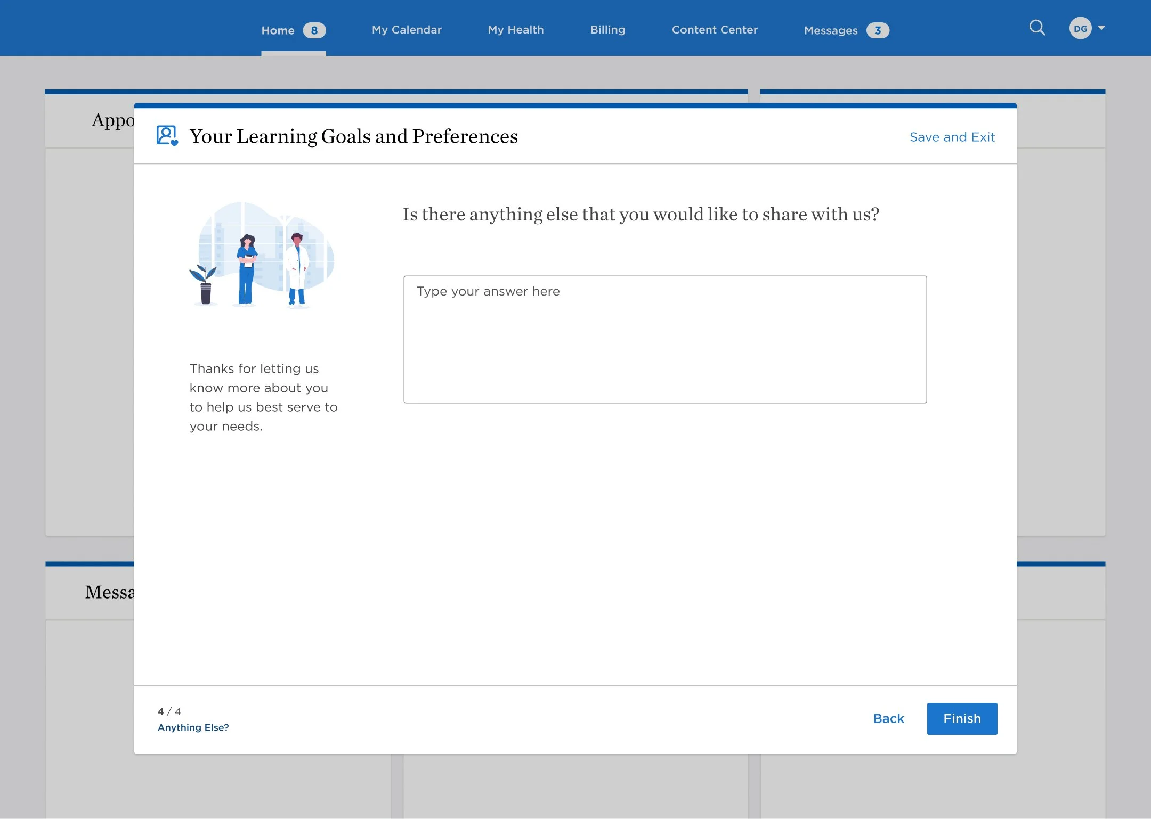The height and width of the screenshot is (819, 1151).
Task: Go to the Home tab
Action: pyautogui.click(x=278, y=30)
